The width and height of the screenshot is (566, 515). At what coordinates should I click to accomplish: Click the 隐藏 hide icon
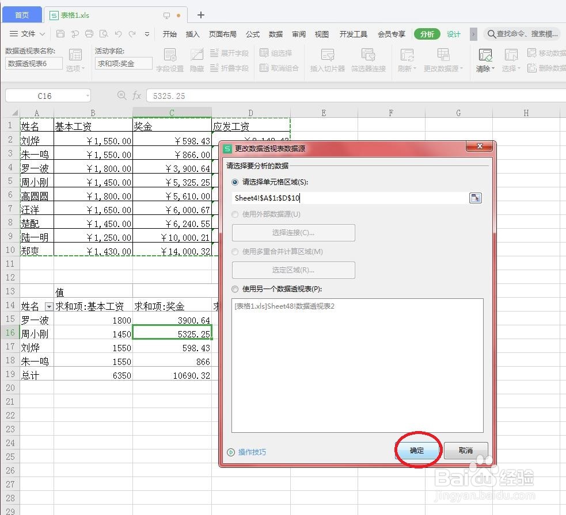click(x=197, y=60)
